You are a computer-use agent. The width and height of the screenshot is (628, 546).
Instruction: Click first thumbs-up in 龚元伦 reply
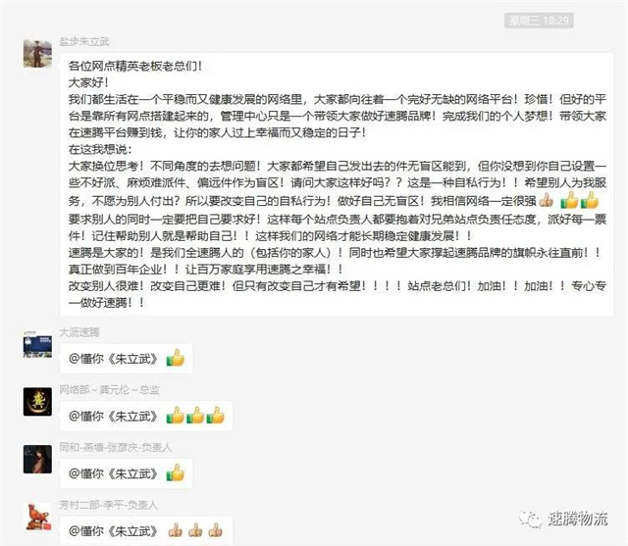pos(176,416)
